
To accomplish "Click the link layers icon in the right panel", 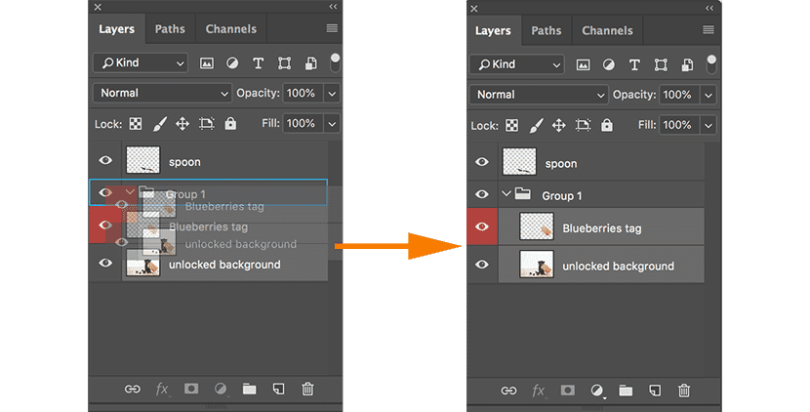I will (508, 391).
